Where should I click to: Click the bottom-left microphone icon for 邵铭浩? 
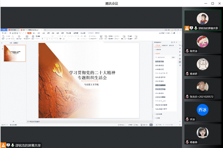pyautogui.click(x=13, y=145)
